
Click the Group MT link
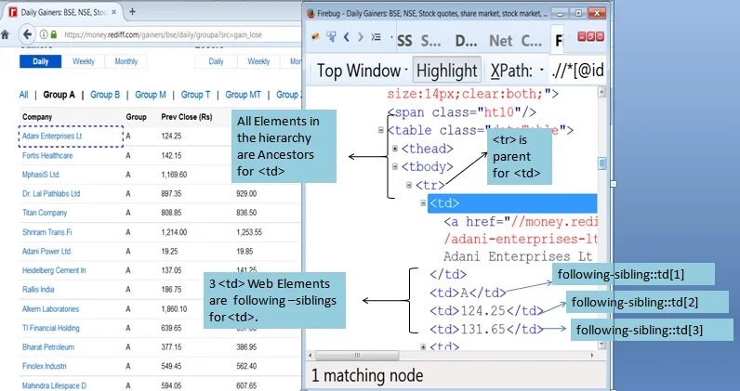[243, 95]
